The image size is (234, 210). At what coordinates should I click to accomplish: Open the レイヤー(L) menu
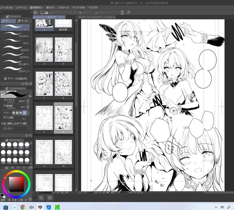pyautogui.click(x=21, y=8)
